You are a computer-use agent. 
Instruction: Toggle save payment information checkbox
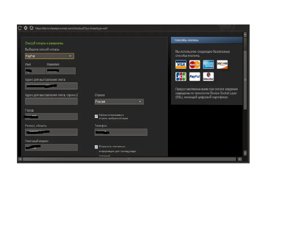coord(96,147)
